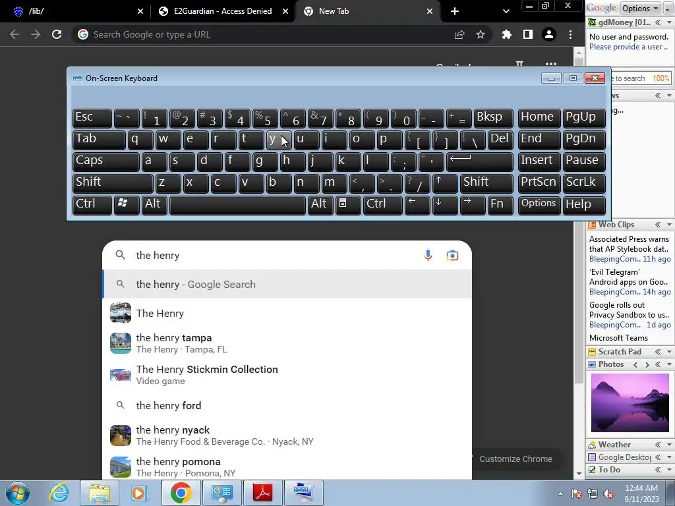This screenshot has width=675, height=506.
Task: Toggle Chrome side panel icon
Action: pos(528,34)
